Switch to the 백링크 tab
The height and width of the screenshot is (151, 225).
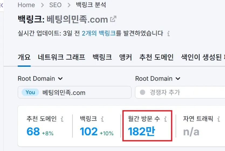pyautogui.click(x=102, y=57)
